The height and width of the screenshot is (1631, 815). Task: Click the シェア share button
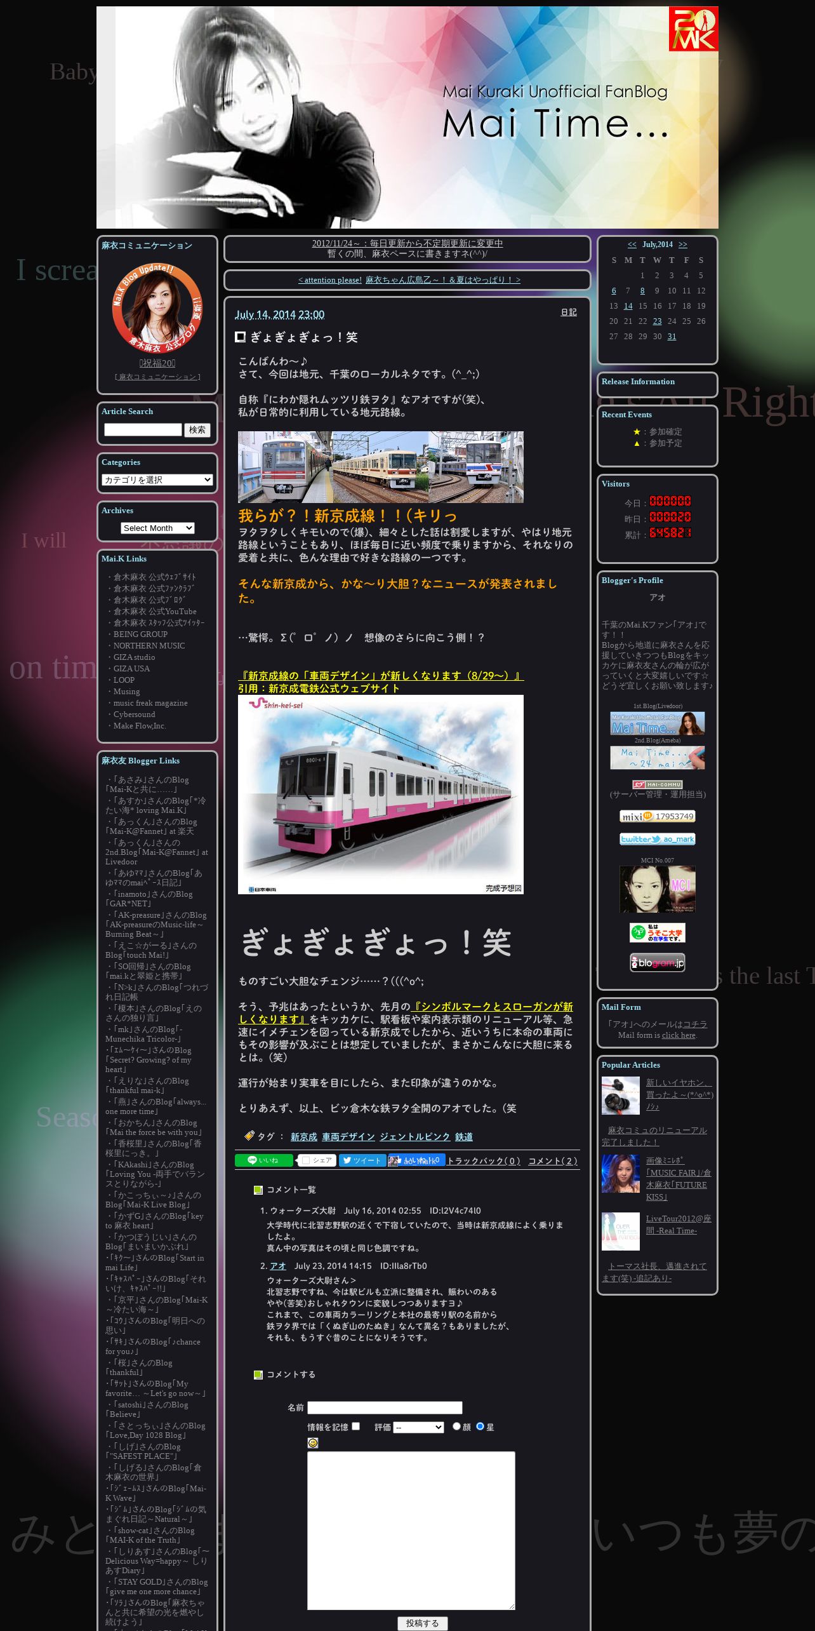pyautogui.click(x=317, y=1160)
